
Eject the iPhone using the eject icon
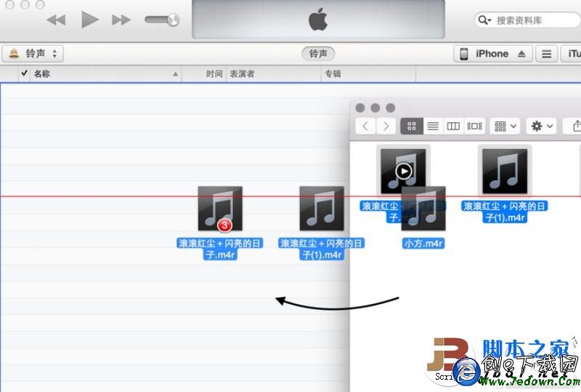pyautogui.click(x=521, y=54)
